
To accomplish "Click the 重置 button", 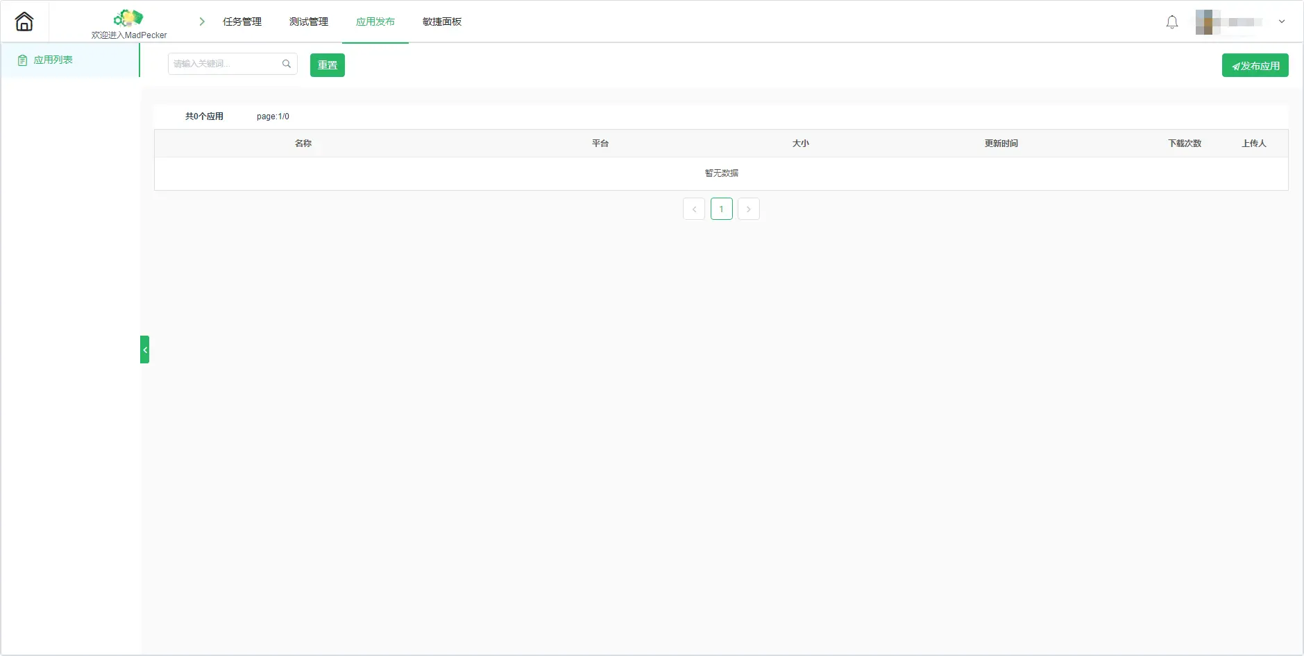I will [x=328, y=65].
